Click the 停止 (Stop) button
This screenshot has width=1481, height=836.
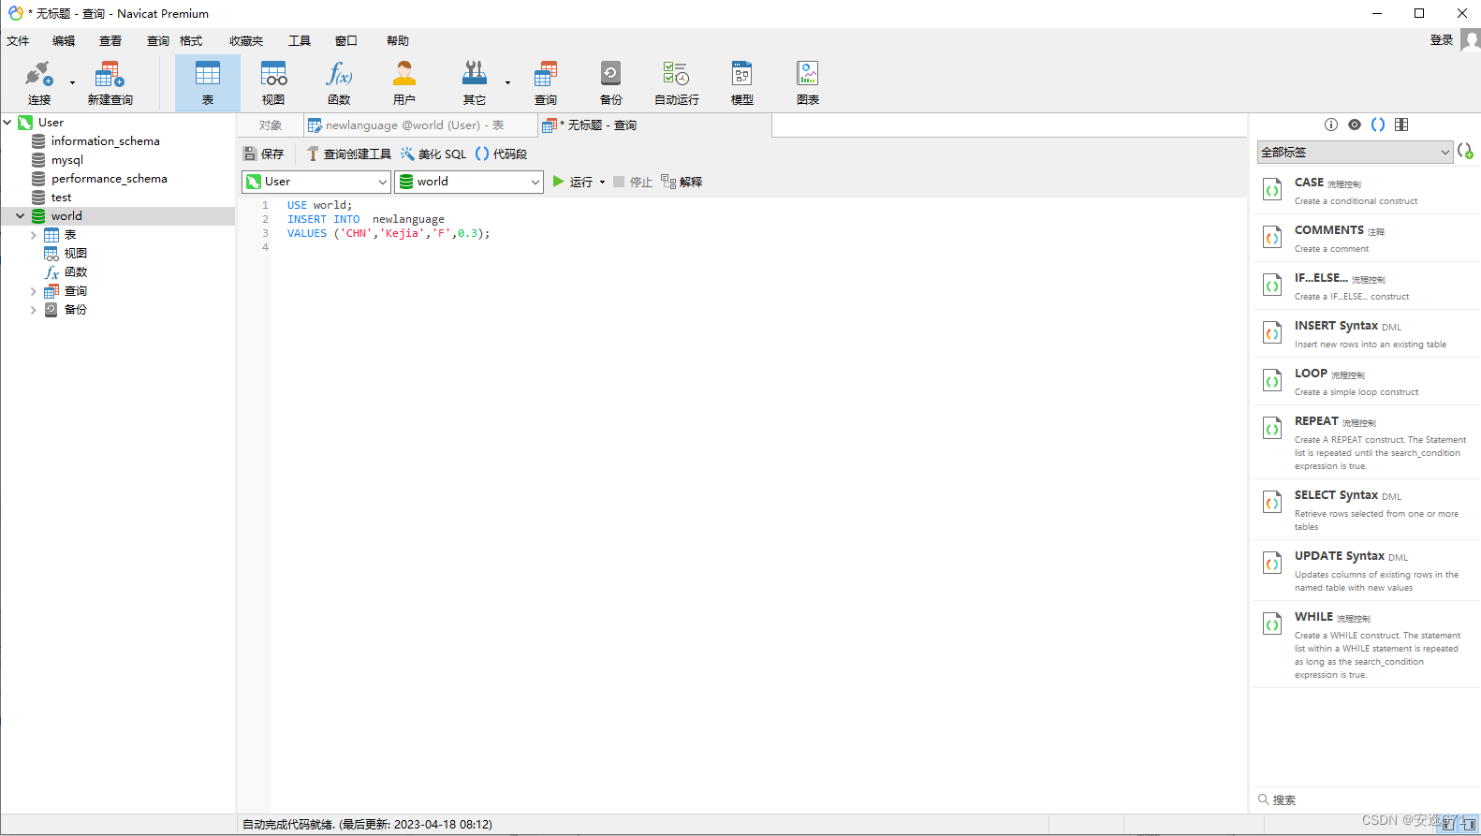633,182
